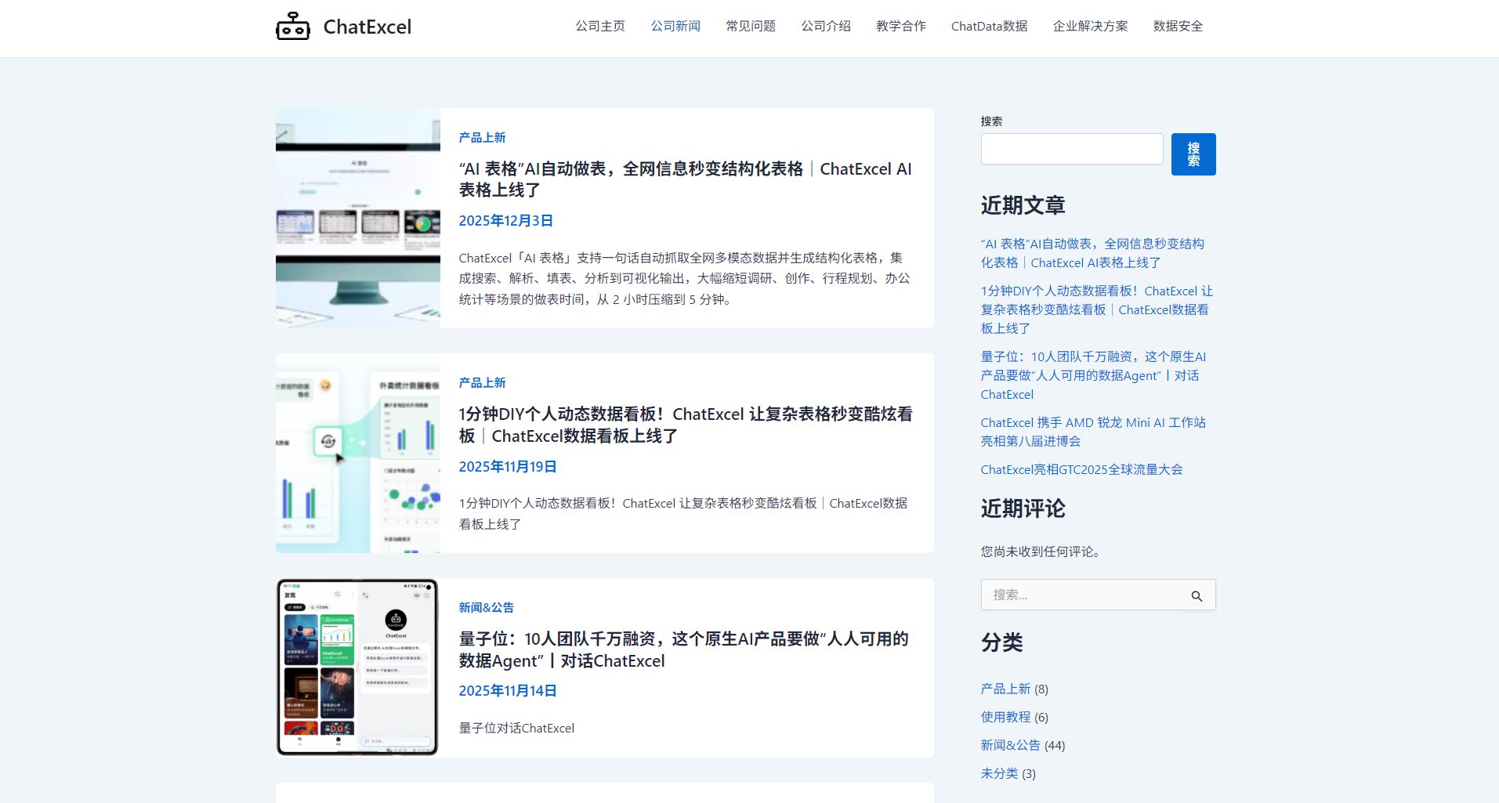The width and height of the screenshot is (1499, 803).
Task: Open the 常见问题 page
Action: [750, 26]
